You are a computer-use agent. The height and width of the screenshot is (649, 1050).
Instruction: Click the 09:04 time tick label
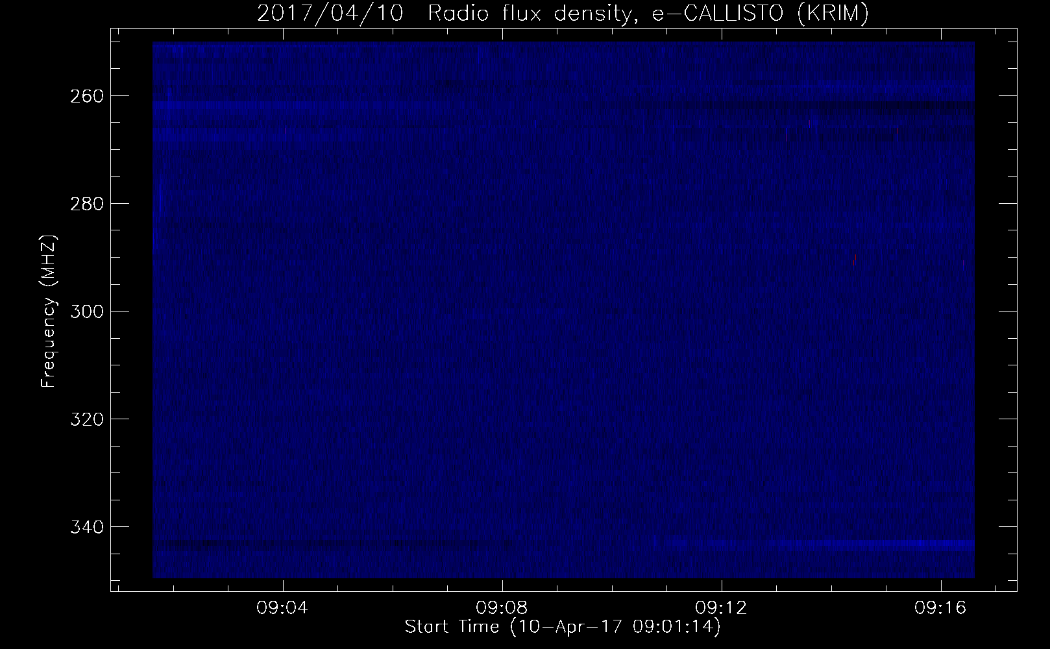[282, 608]
